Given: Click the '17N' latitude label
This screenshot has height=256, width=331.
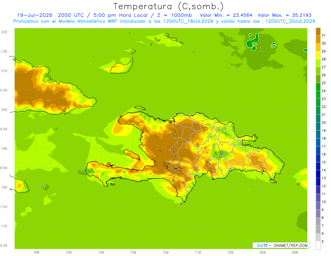Looking at the screenshot, I should point(4,226).
